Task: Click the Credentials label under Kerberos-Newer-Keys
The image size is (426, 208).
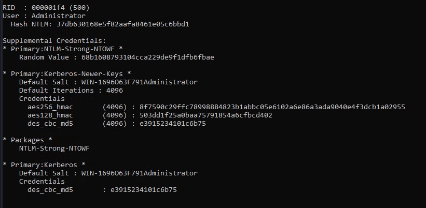Action: pyautogui.click(x=42, y=99)
